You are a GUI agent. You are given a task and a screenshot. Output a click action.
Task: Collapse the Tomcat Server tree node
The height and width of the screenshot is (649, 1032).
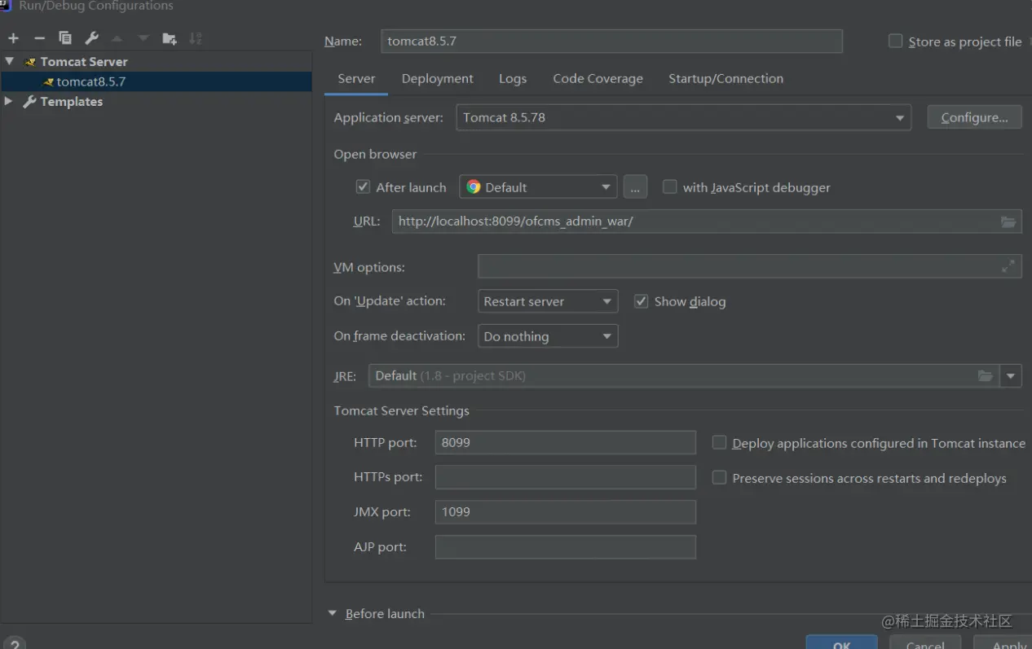[9, 61]
